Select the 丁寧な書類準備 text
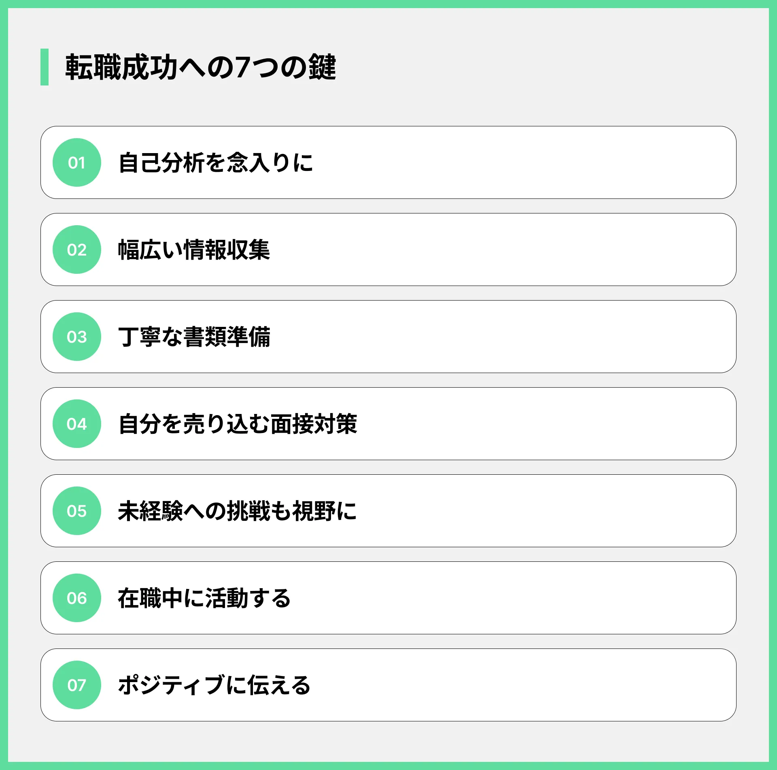Image resolution: width=777 pixels, height=770 pixels. (x=194, y=337)
